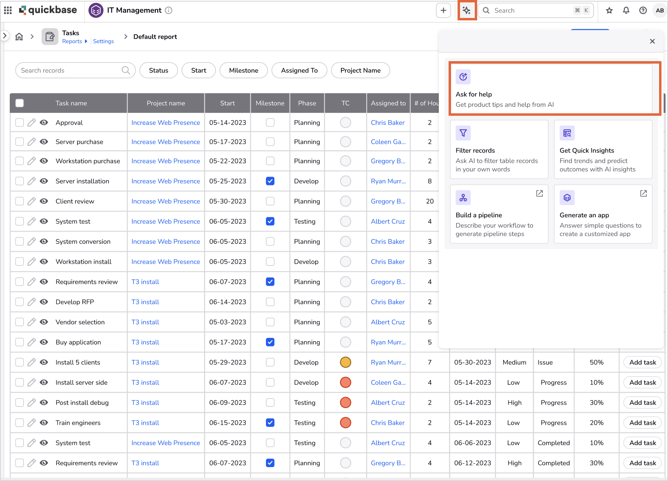Image resolution: width=668 pixels, height=481 pixels.
Task: Open favorites star icon
Action: pyautogui.click(x=609, y=11)
